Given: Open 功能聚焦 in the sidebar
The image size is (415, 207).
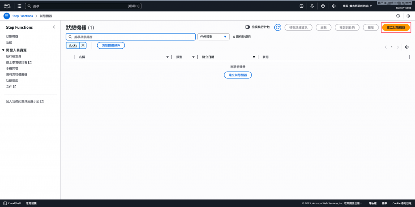Looking at the screenshot, I should 12,81.
